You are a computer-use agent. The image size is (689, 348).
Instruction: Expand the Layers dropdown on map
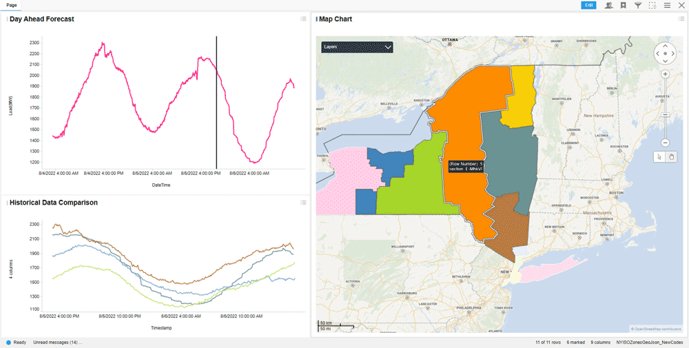coord(357,47)
